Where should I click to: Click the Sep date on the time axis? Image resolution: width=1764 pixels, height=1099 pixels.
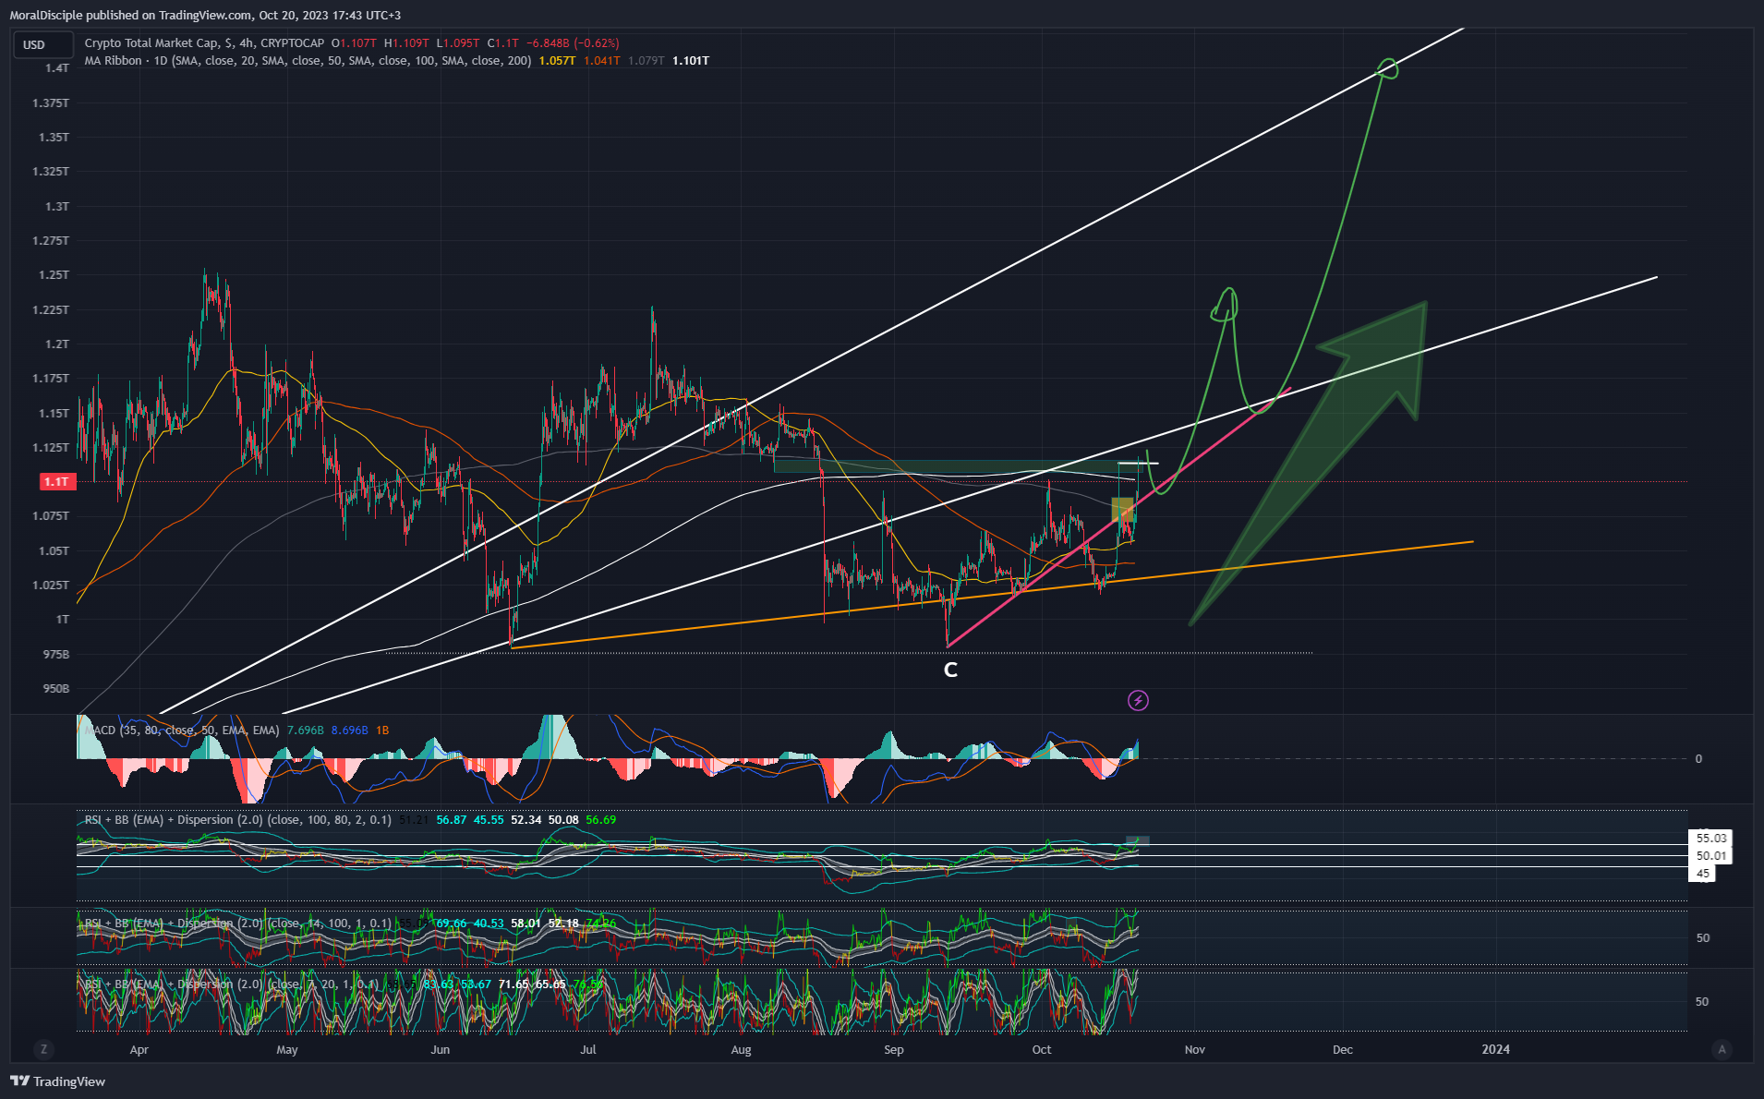tap(894, 1050)
